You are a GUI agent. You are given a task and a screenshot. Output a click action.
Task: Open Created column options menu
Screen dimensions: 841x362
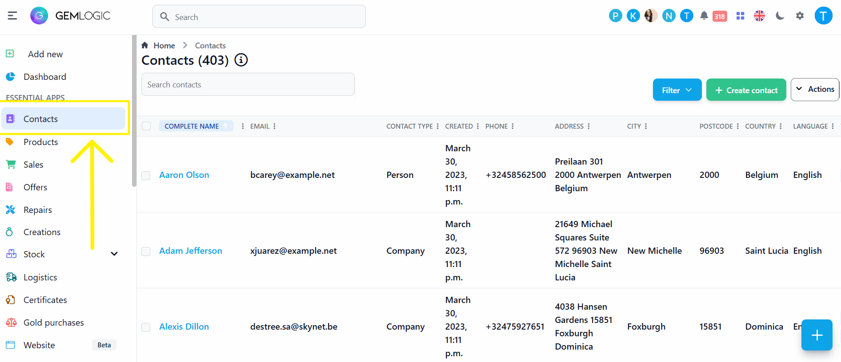pos(478,126)
